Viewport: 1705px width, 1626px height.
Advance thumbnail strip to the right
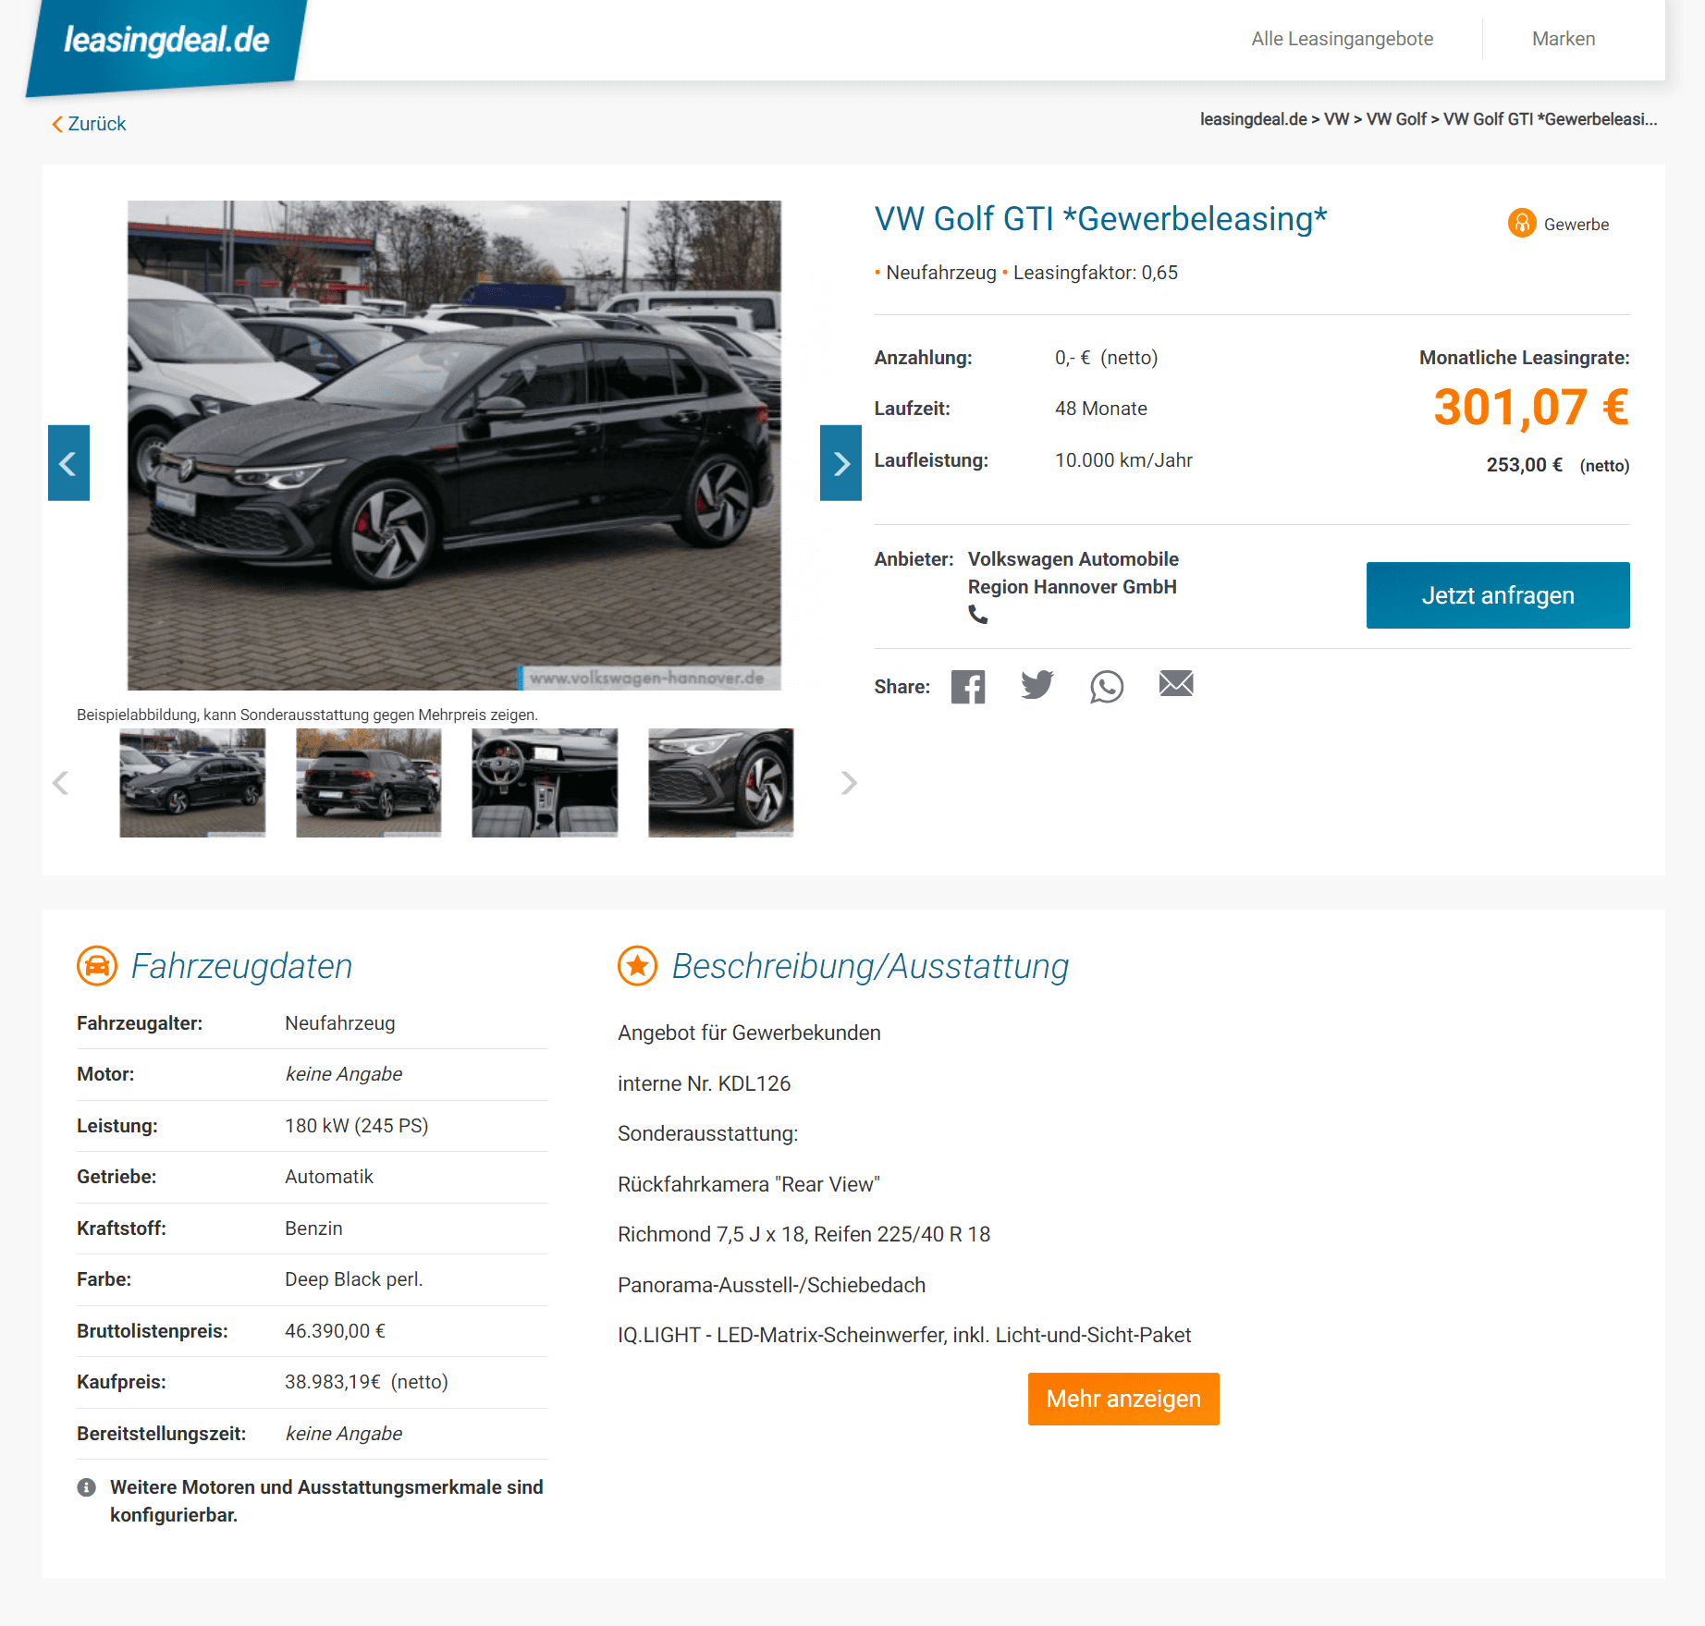[x=849, y=783]
